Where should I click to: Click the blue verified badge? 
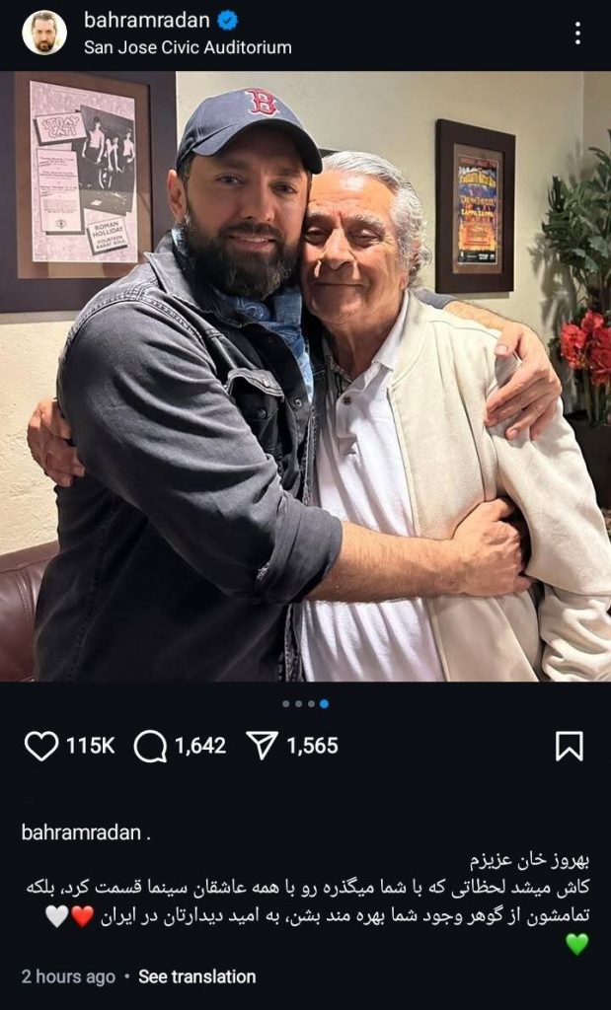pos(228,21)
